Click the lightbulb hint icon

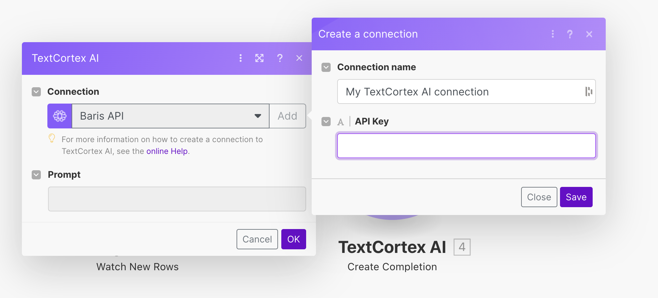click(x=52, y=138)
